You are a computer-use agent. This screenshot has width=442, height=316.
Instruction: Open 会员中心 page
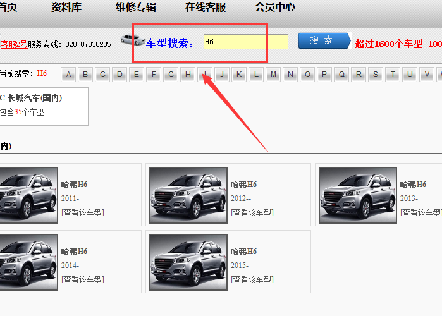(x=275, y=7)
